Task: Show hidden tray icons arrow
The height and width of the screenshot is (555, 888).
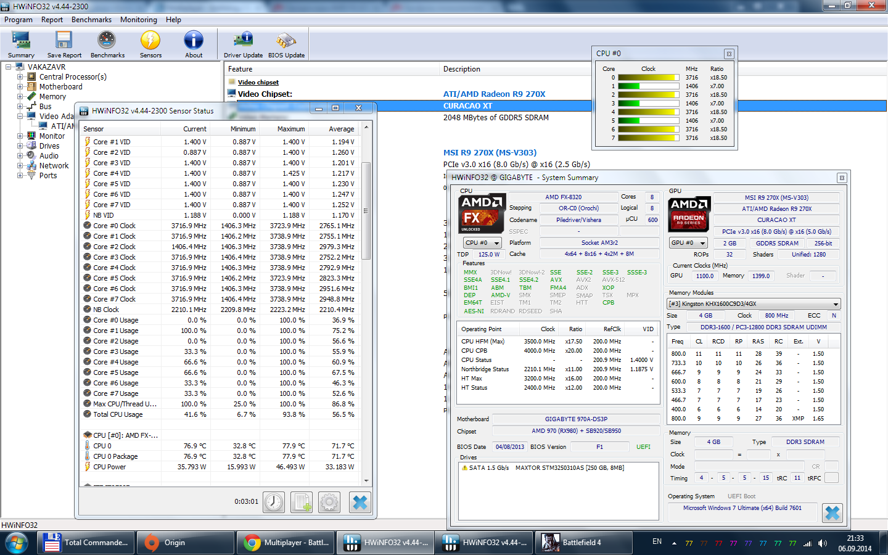Action: click(674, 543)
